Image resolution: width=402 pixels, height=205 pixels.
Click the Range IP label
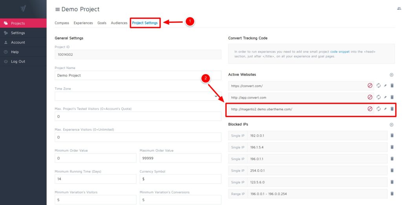pyautogui.click(x=238, y=194)
